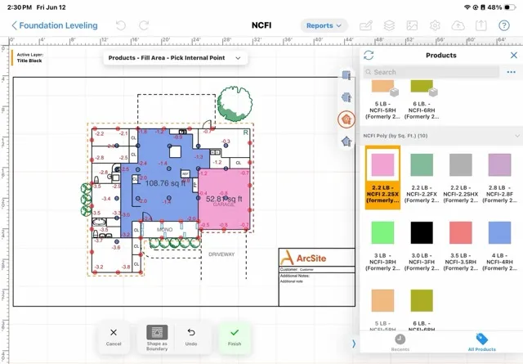
Task: Tap the Wi-Fi status icon
Action: (467, 7)
